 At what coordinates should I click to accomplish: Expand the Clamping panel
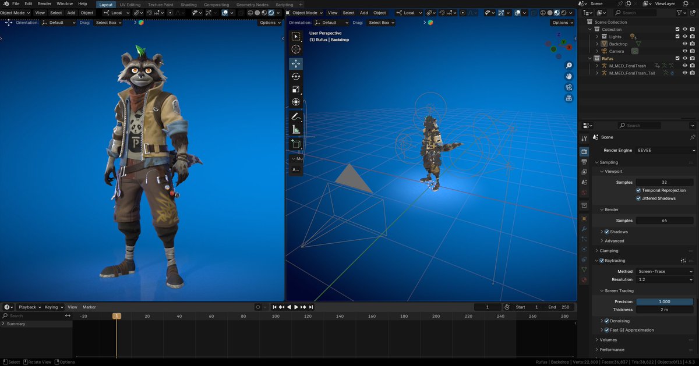[609, 251]
